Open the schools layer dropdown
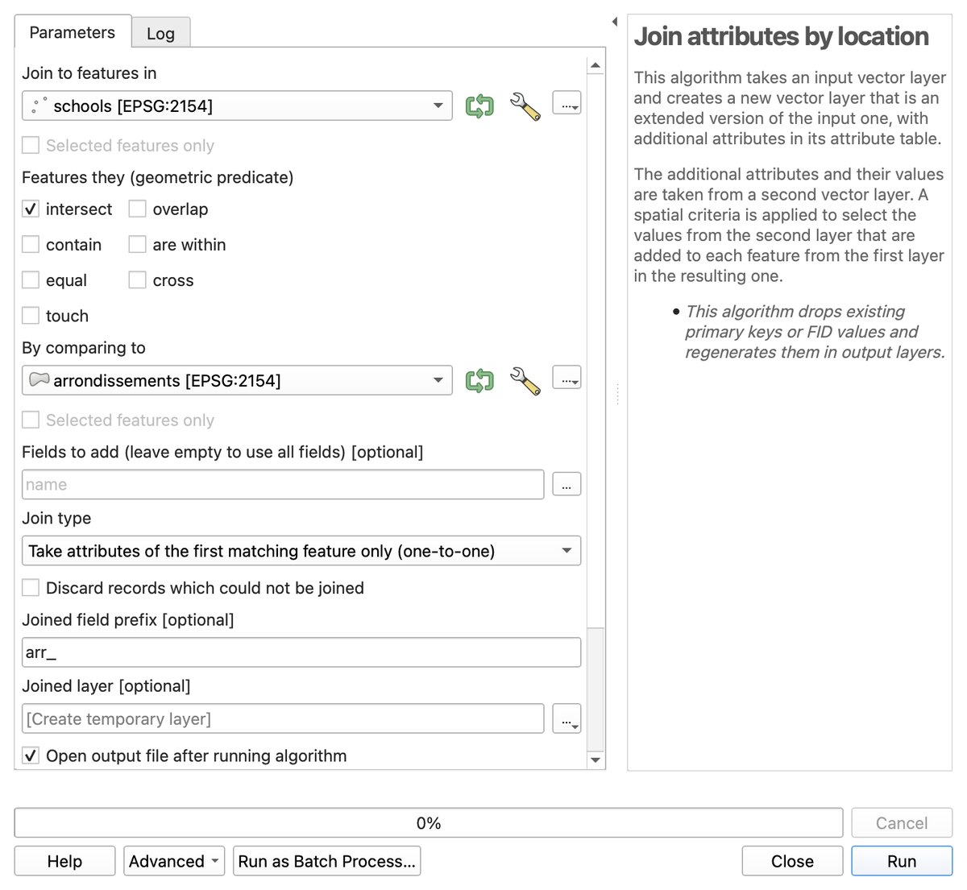Screen dimensions: 967x890 pyautogui.click(x=237, y=106)
